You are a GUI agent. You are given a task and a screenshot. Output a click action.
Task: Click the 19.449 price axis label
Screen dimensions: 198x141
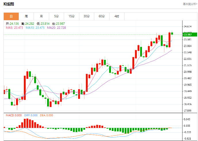tap(188, 91)
